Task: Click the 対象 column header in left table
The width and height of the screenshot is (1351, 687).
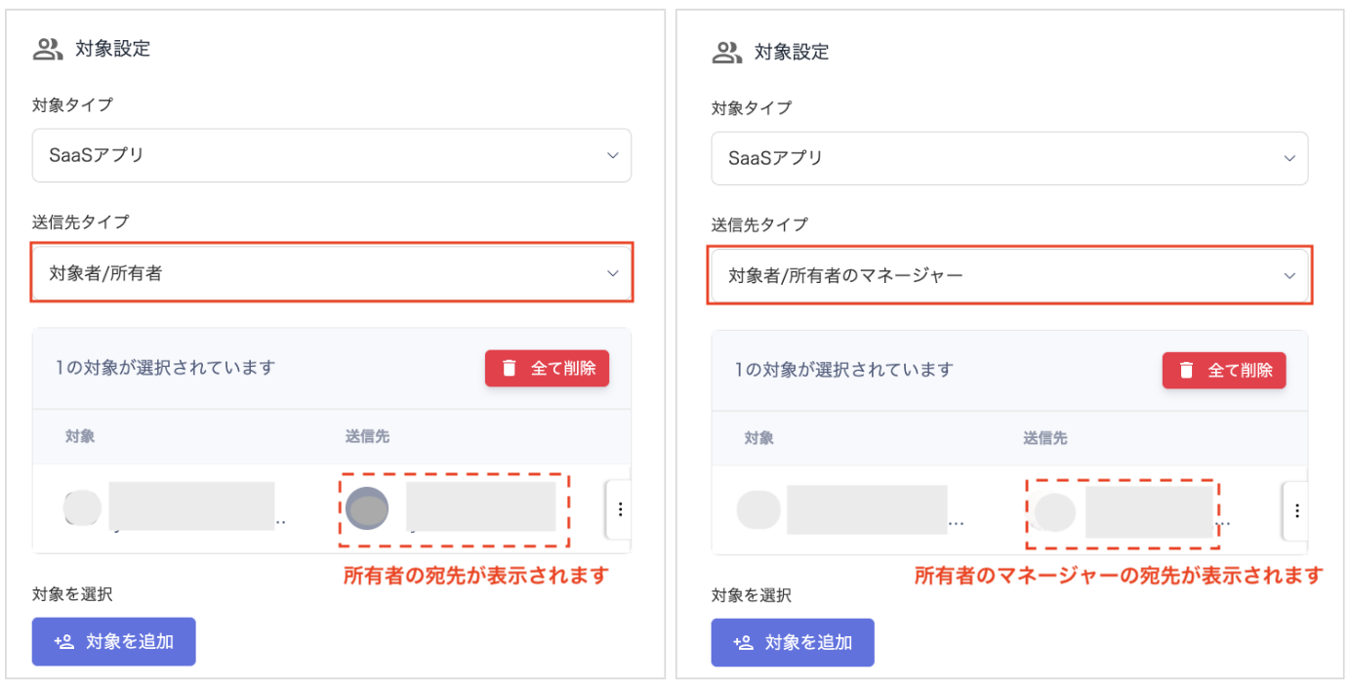Action: click(80, 436)
